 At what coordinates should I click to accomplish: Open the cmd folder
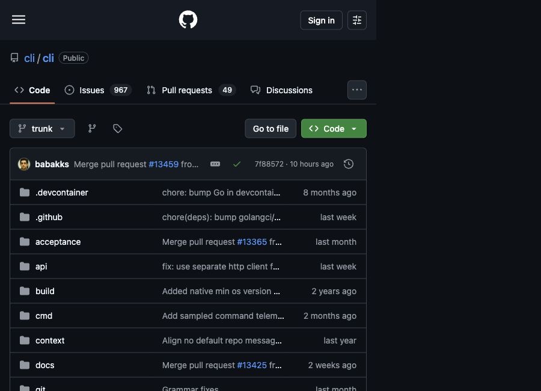click(44, 316)
